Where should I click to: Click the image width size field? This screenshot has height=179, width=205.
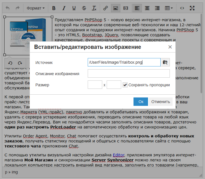pos(95,85)
